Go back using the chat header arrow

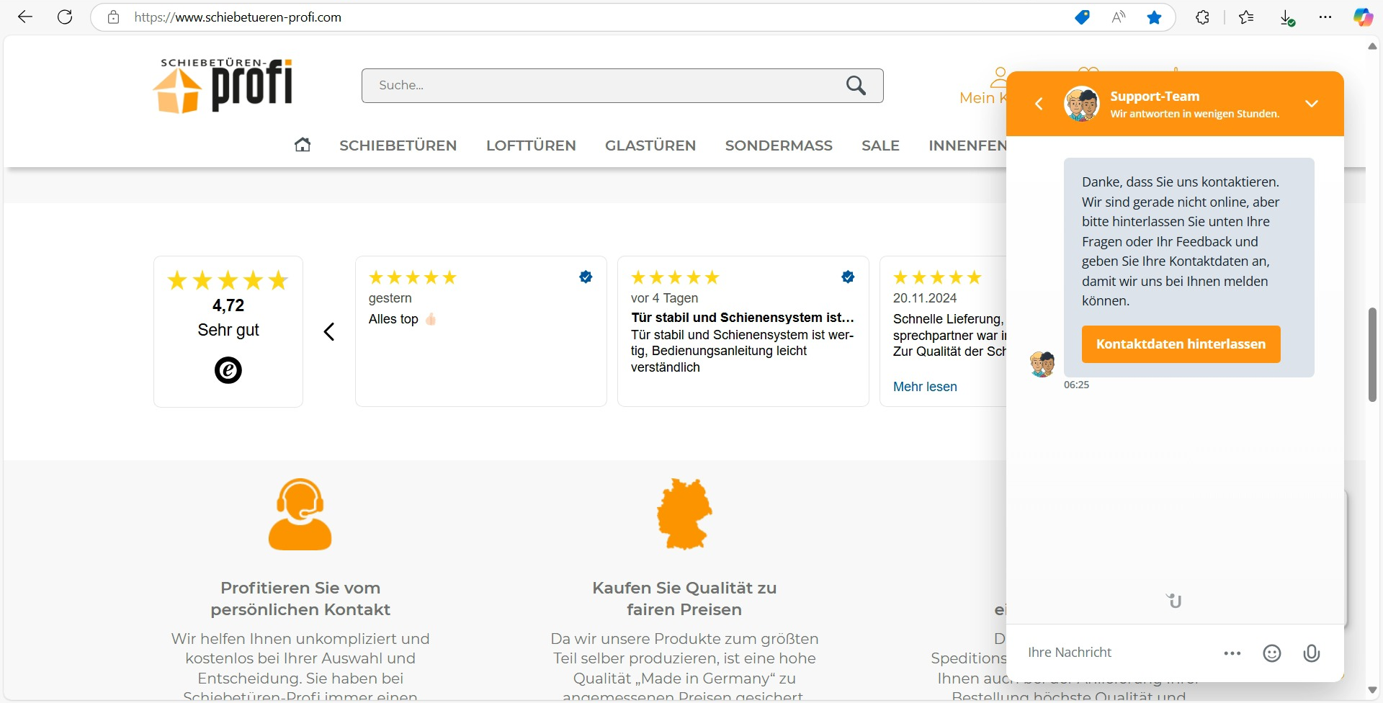(1039, 103)
